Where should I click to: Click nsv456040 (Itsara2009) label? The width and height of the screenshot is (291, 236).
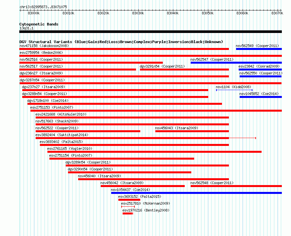click(99, 176)
